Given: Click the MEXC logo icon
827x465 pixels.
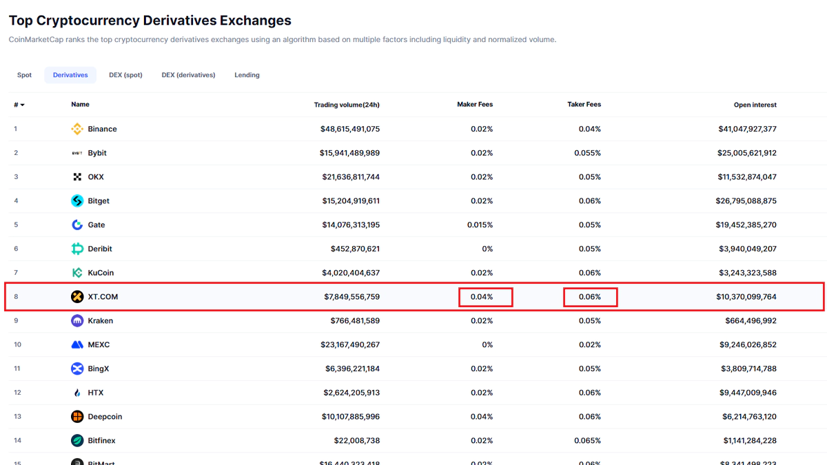Looking at the screenshot, I should click(x=77, y=344).
